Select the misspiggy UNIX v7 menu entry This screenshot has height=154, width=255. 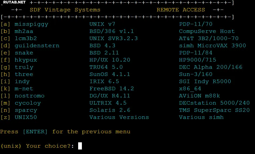pyautogui.click(x=31, y=24)
